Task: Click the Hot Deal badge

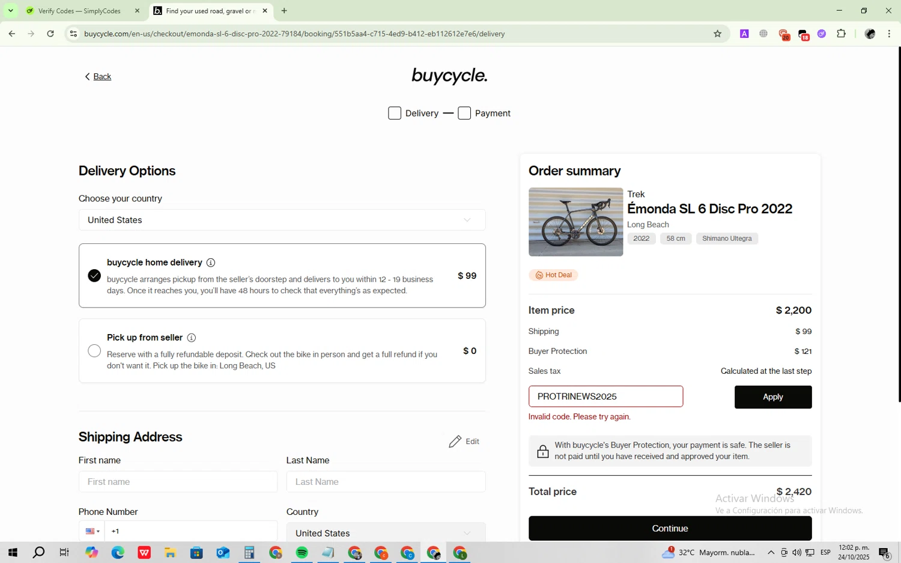Action: tap(553, 275)
